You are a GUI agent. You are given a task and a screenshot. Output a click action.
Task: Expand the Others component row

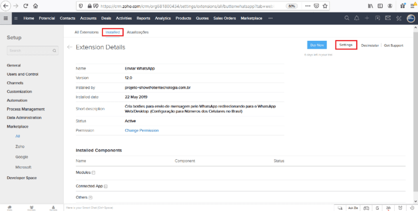point(90,198)
